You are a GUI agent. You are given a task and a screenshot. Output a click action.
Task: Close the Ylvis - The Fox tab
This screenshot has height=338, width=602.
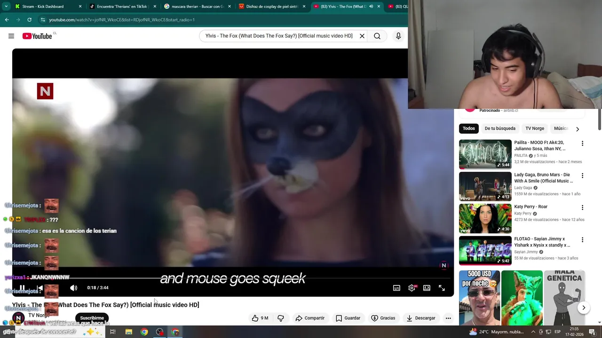pyautogui.click(x=379, y=7)
